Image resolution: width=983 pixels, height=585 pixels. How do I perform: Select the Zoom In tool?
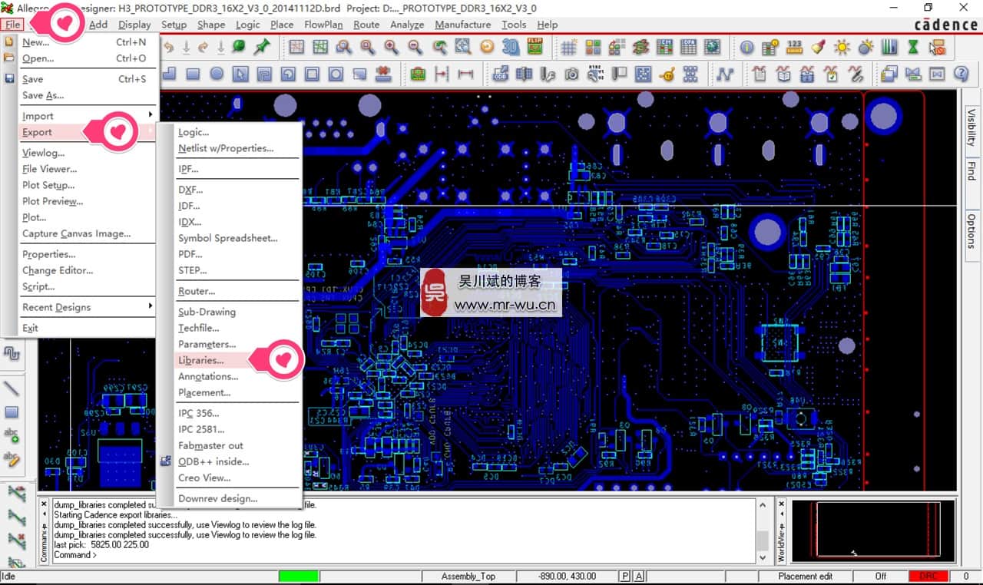tap(392, 47)
